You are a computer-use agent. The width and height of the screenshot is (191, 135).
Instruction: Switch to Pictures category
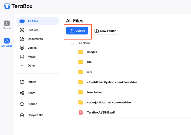tap(33, 30)
